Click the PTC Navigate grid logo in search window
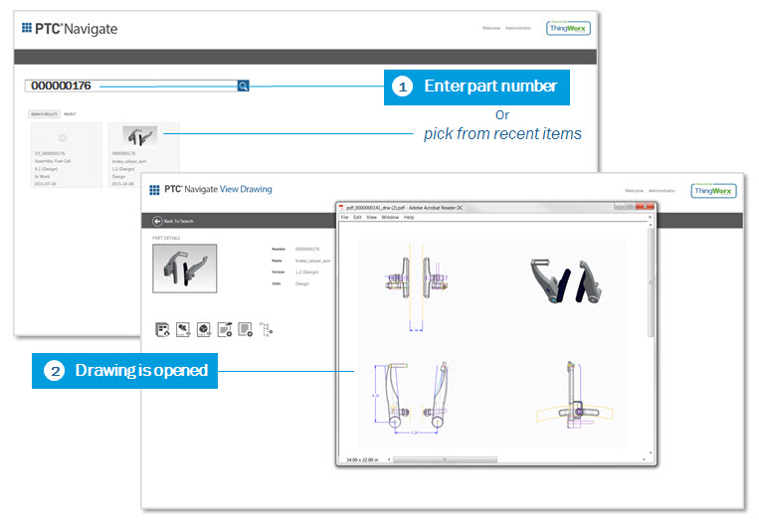The height and width of the screenshot is (529, 759). (x=27, y=28)
